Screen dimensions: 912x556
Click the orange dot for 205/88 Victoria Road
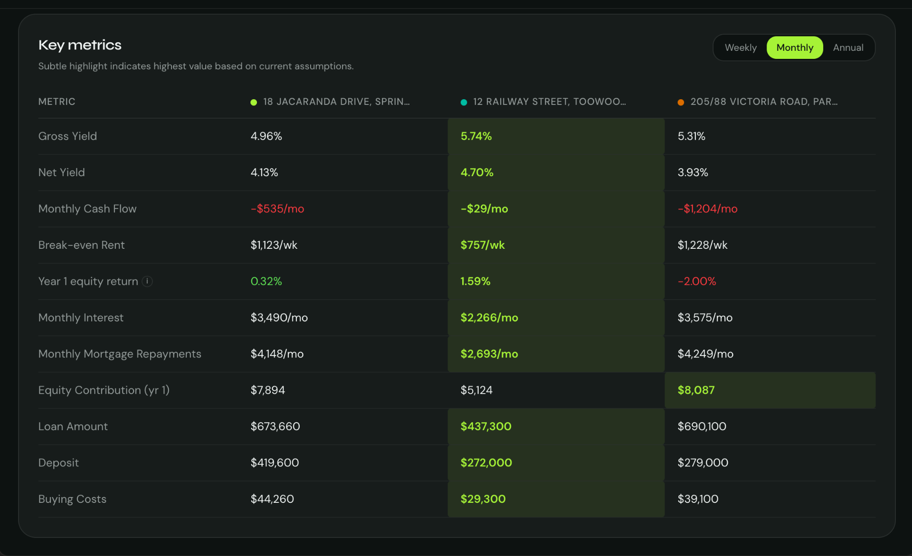[681, 102]
